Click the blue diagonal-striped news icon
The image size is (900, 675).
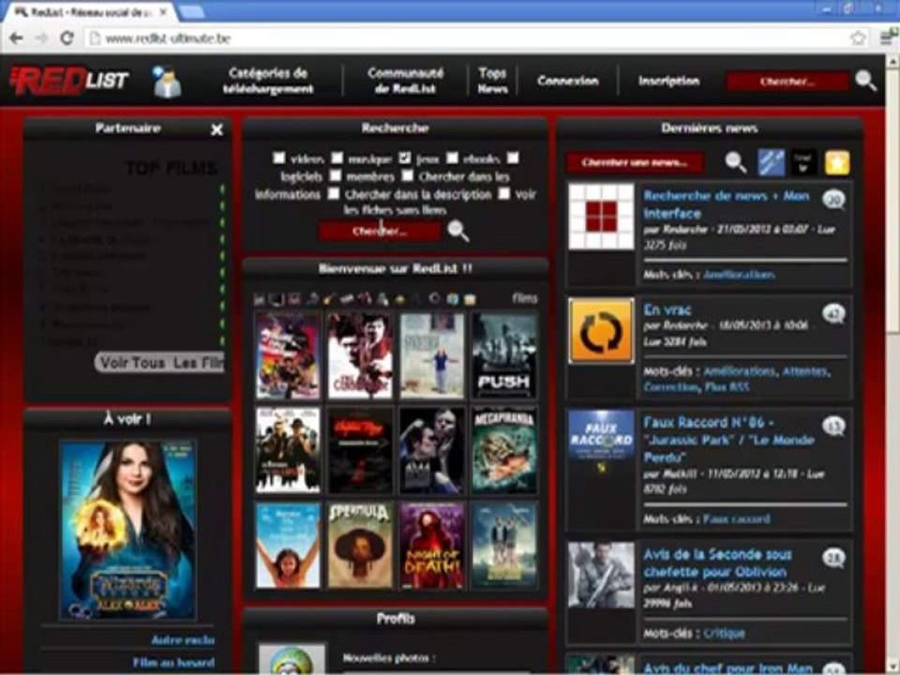pos(771,162)
